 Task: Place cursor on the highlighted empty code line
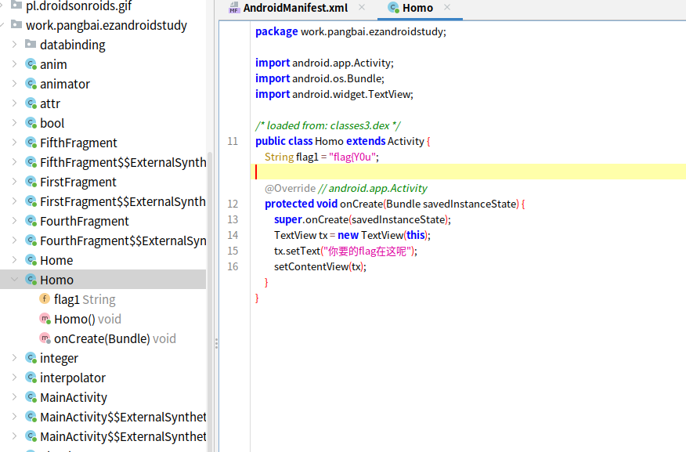point(470,172)
